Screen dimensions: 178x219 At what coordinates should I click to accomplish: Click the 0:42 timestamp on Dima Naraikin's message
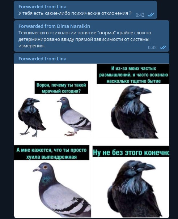pos(152,48)
